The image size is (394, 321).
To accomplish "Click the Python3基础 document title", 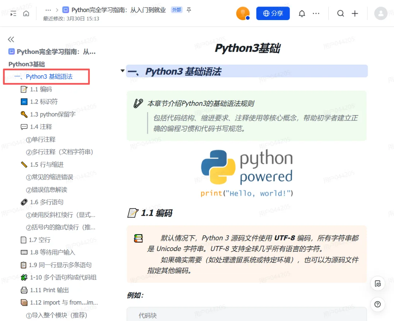I will [247, 48].
